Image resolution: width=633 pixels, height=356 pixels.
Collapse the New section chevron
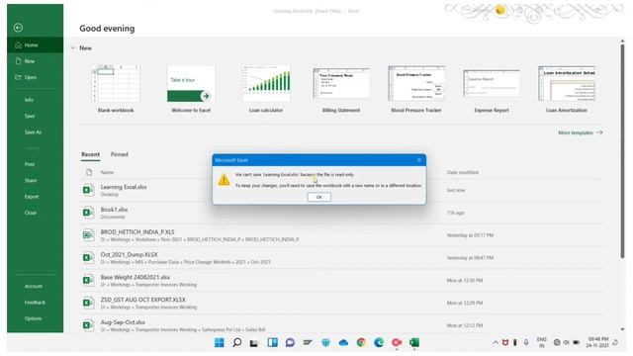click(x=72, y=48)
